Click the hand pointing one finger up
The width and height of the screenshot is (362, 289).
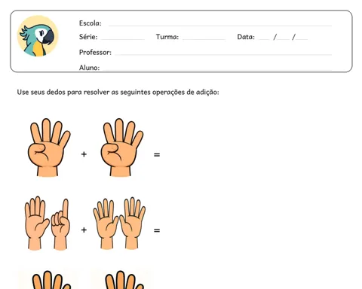coord(60,224)
